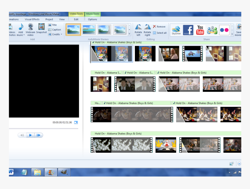Take a Snapshot of the preview
250x189 pixels.
tap(42, 28)
